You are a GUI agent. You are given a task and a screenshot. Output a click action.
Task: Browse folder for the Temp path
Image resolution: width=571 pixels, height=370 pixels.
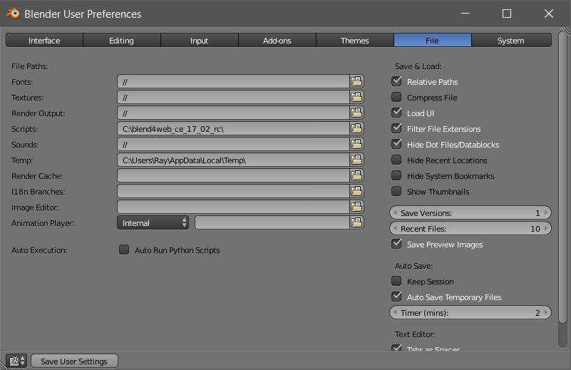click(356, 160)
